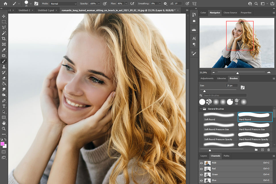Image resolution: width=276 pixels, height=184 pixels.
Task: Select the Rectangular Marquee tool
Action: tap(4, 22)
